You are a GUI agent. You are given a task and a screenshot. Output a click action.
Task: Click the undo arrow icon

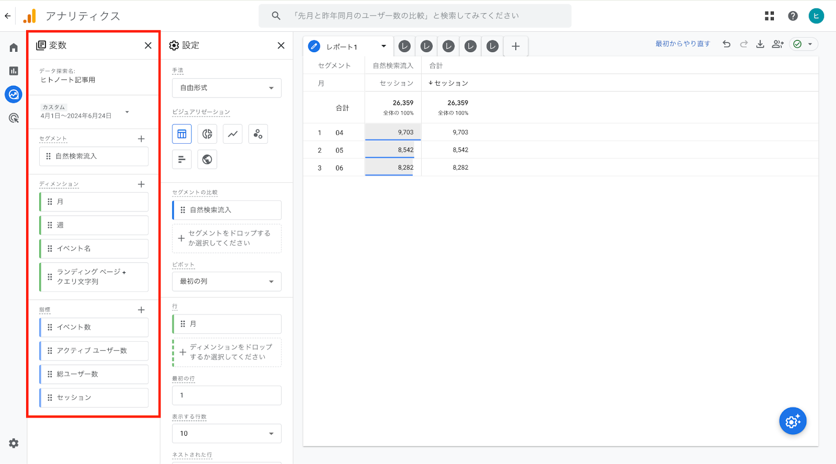point(726,44)
